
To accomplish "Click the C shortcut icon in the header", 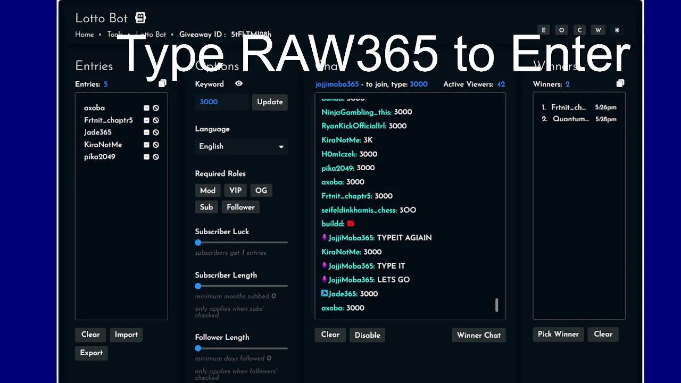I will tap(580, 30).
